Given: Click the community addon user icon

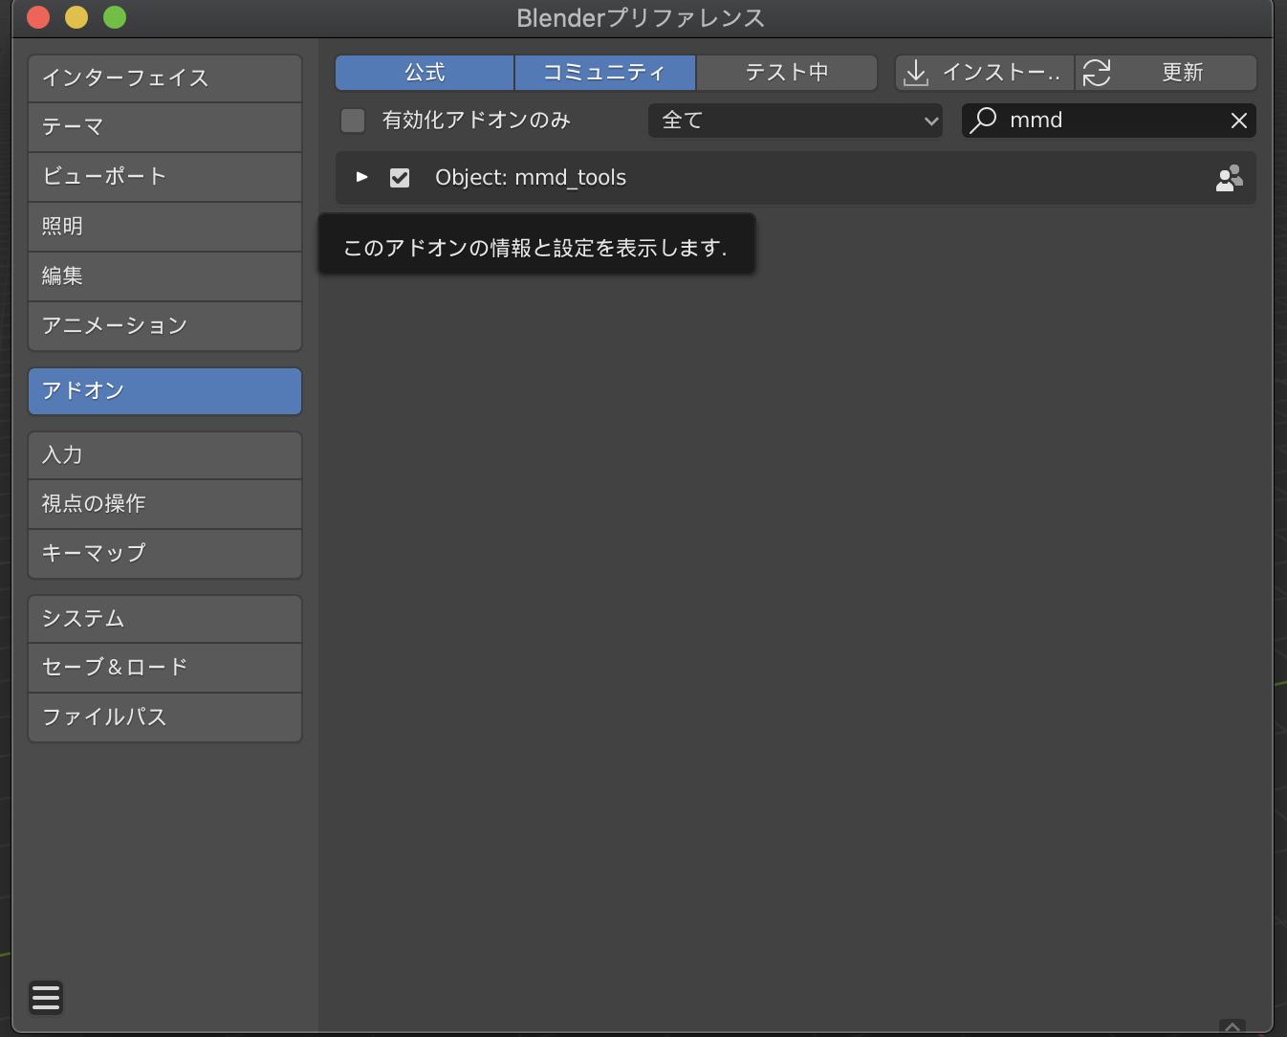Looking at the screenshot, I should pos(1230,178).
